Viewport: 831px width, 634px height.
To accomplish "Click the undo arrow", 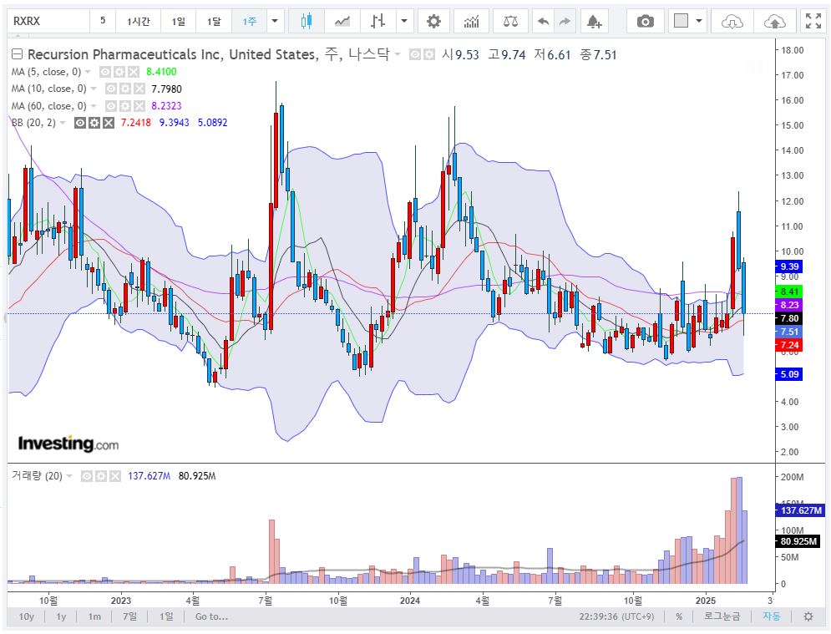I will (x=543, y=21).
